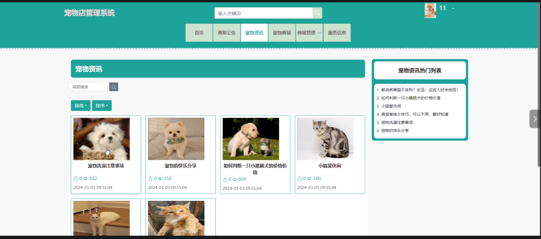Go to the 首页 tab
This screenshot has width=541, height=239.
(199, 33)
